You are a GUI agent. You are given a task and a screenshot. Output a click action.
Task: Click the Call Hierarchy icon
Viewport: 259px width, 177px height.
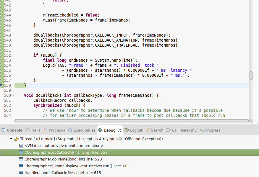click(169, 130)
